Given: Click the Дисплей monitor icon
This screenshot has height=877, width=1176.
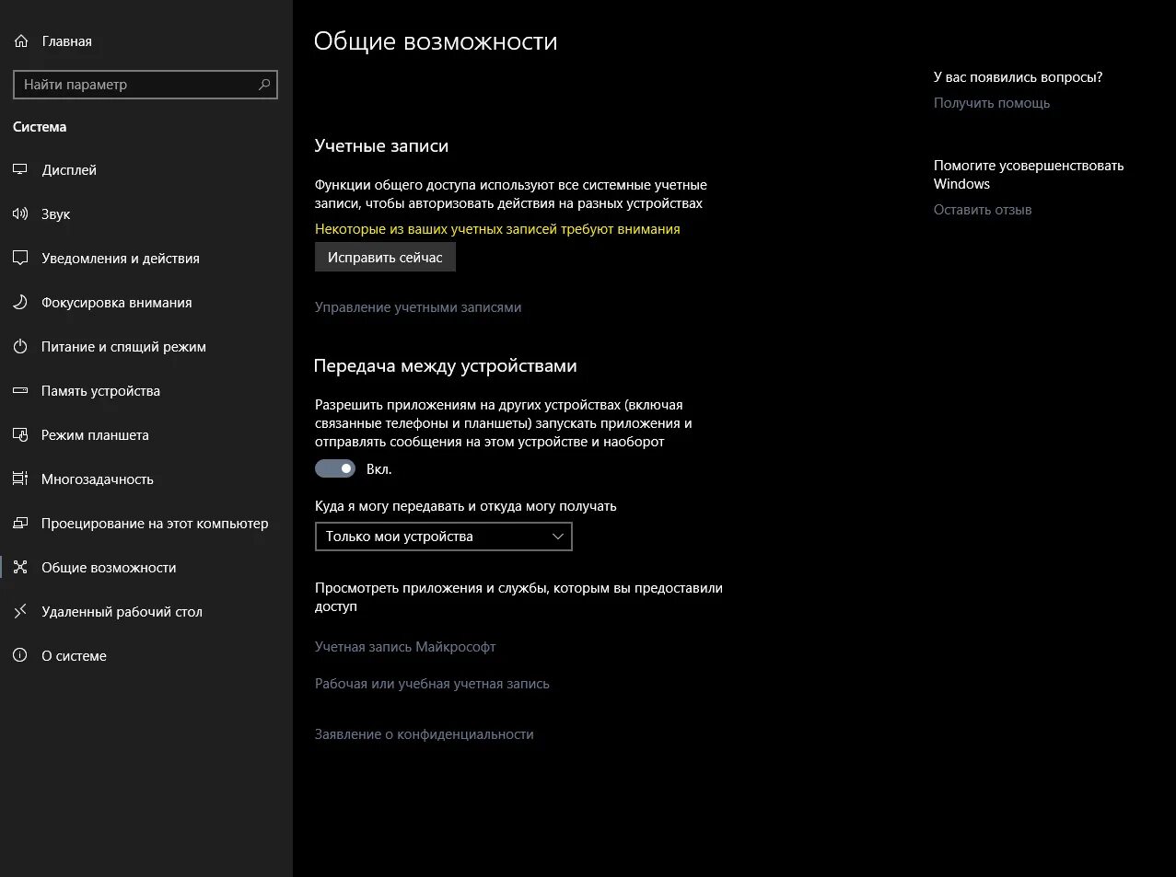Looking at the screenshot, I should (20, 170).
